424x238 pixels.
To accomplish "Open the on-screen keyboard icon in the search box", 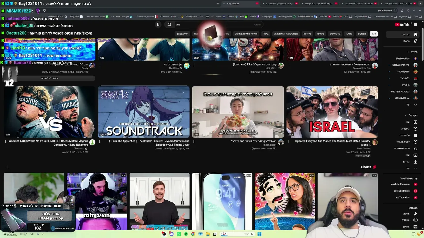I will tap(178, 25).
